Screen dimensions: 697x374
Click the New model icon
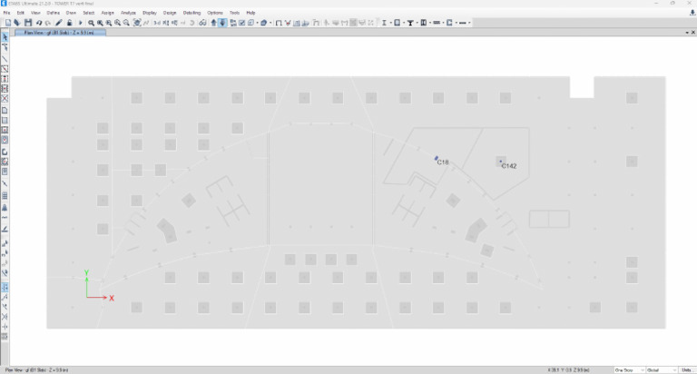pos(8,23)
